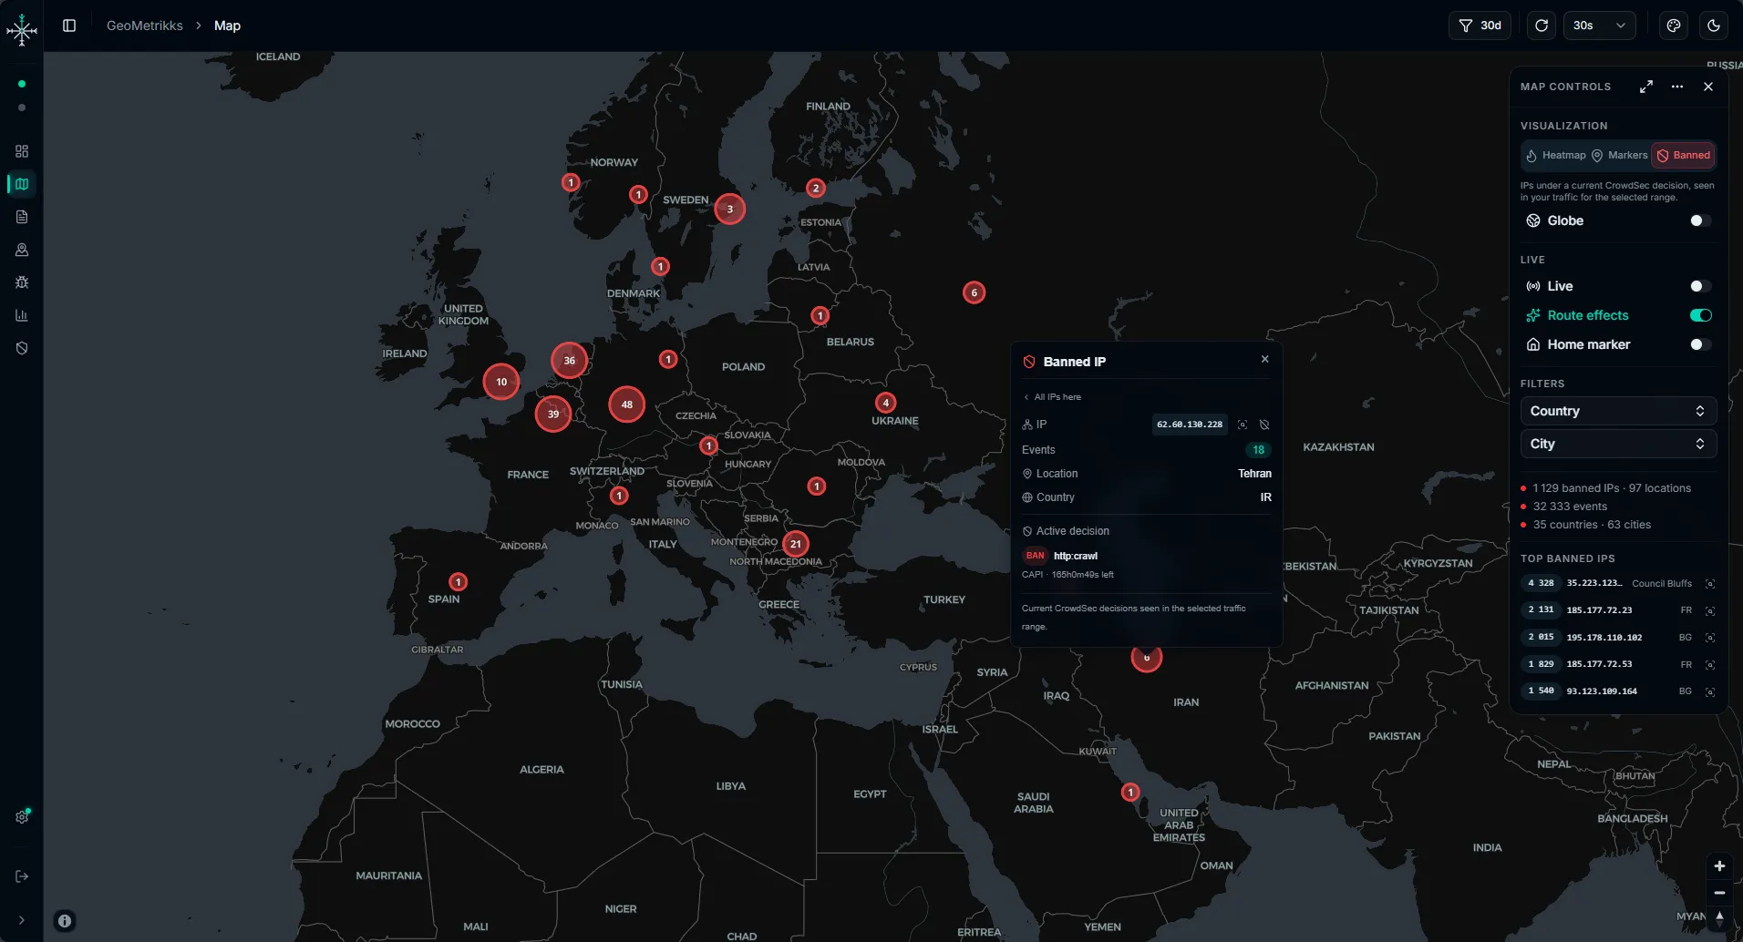Click the logout icon in the sidebar
Screen dimensions: 1743x942
pos(22,876)
